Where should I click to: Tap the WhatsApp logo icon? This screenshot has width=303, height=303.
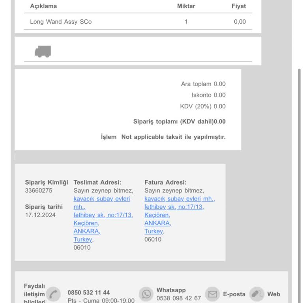click(x=146, y=294)
